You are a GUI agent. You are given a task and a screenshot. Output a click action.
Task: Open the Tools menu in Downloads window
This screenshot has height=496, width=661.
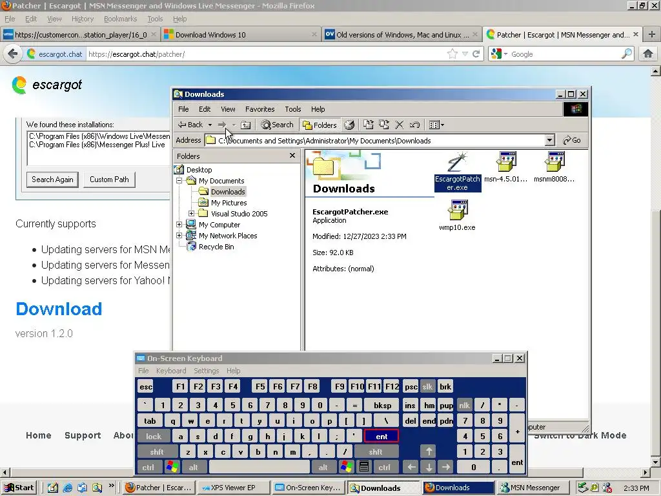click(x=292, y=109)
